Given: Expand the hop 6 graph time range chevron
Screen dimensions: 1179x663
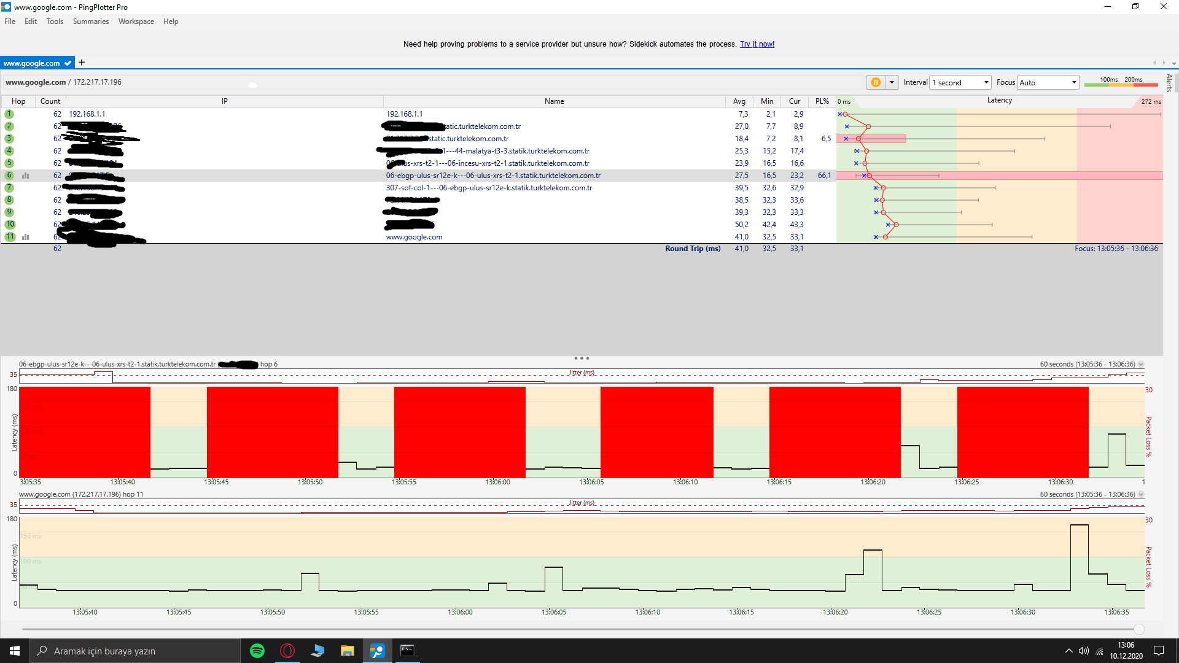Looking at the screenshot, I should (1141, 365).
